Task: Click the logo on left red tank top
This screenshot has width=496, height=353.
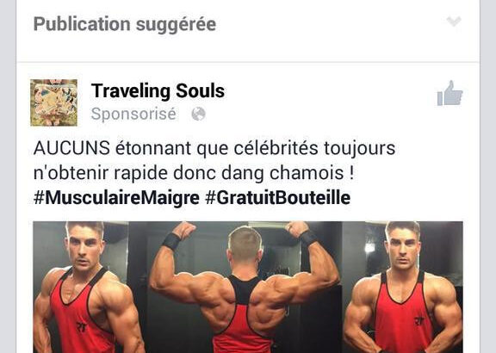Action: pos(81,327)
